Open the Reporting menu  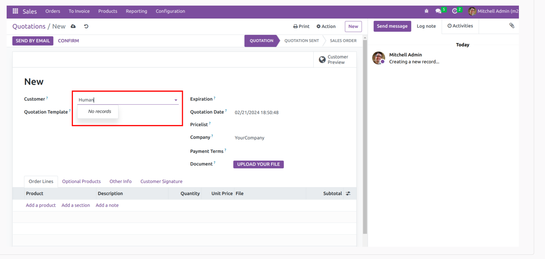point(136,11)
